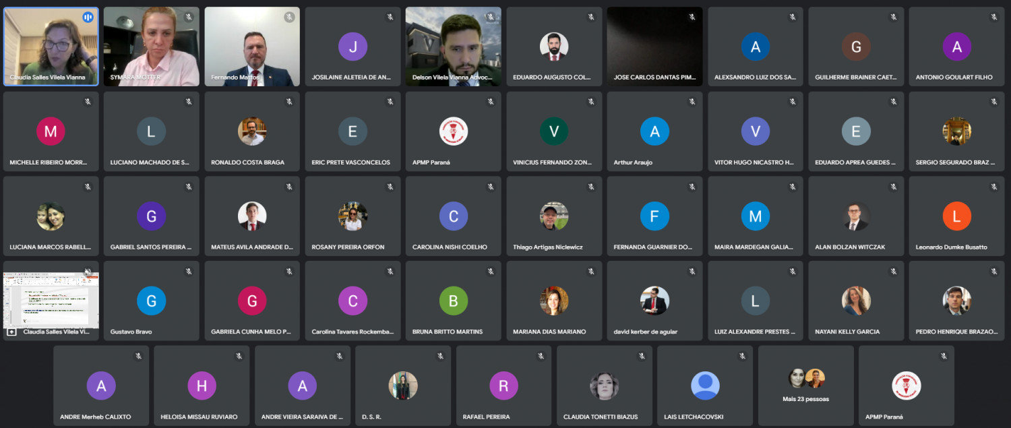This screenshot has height=428, width=1011.
Task: Click the muted audio icon on the shared presentation tile
Action: pos(88,272)
